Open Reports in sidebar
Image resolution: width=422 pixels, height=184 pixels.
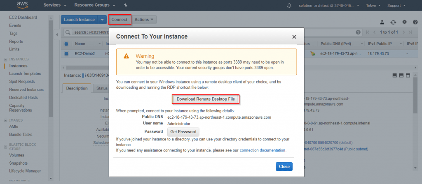click(16, 41)
